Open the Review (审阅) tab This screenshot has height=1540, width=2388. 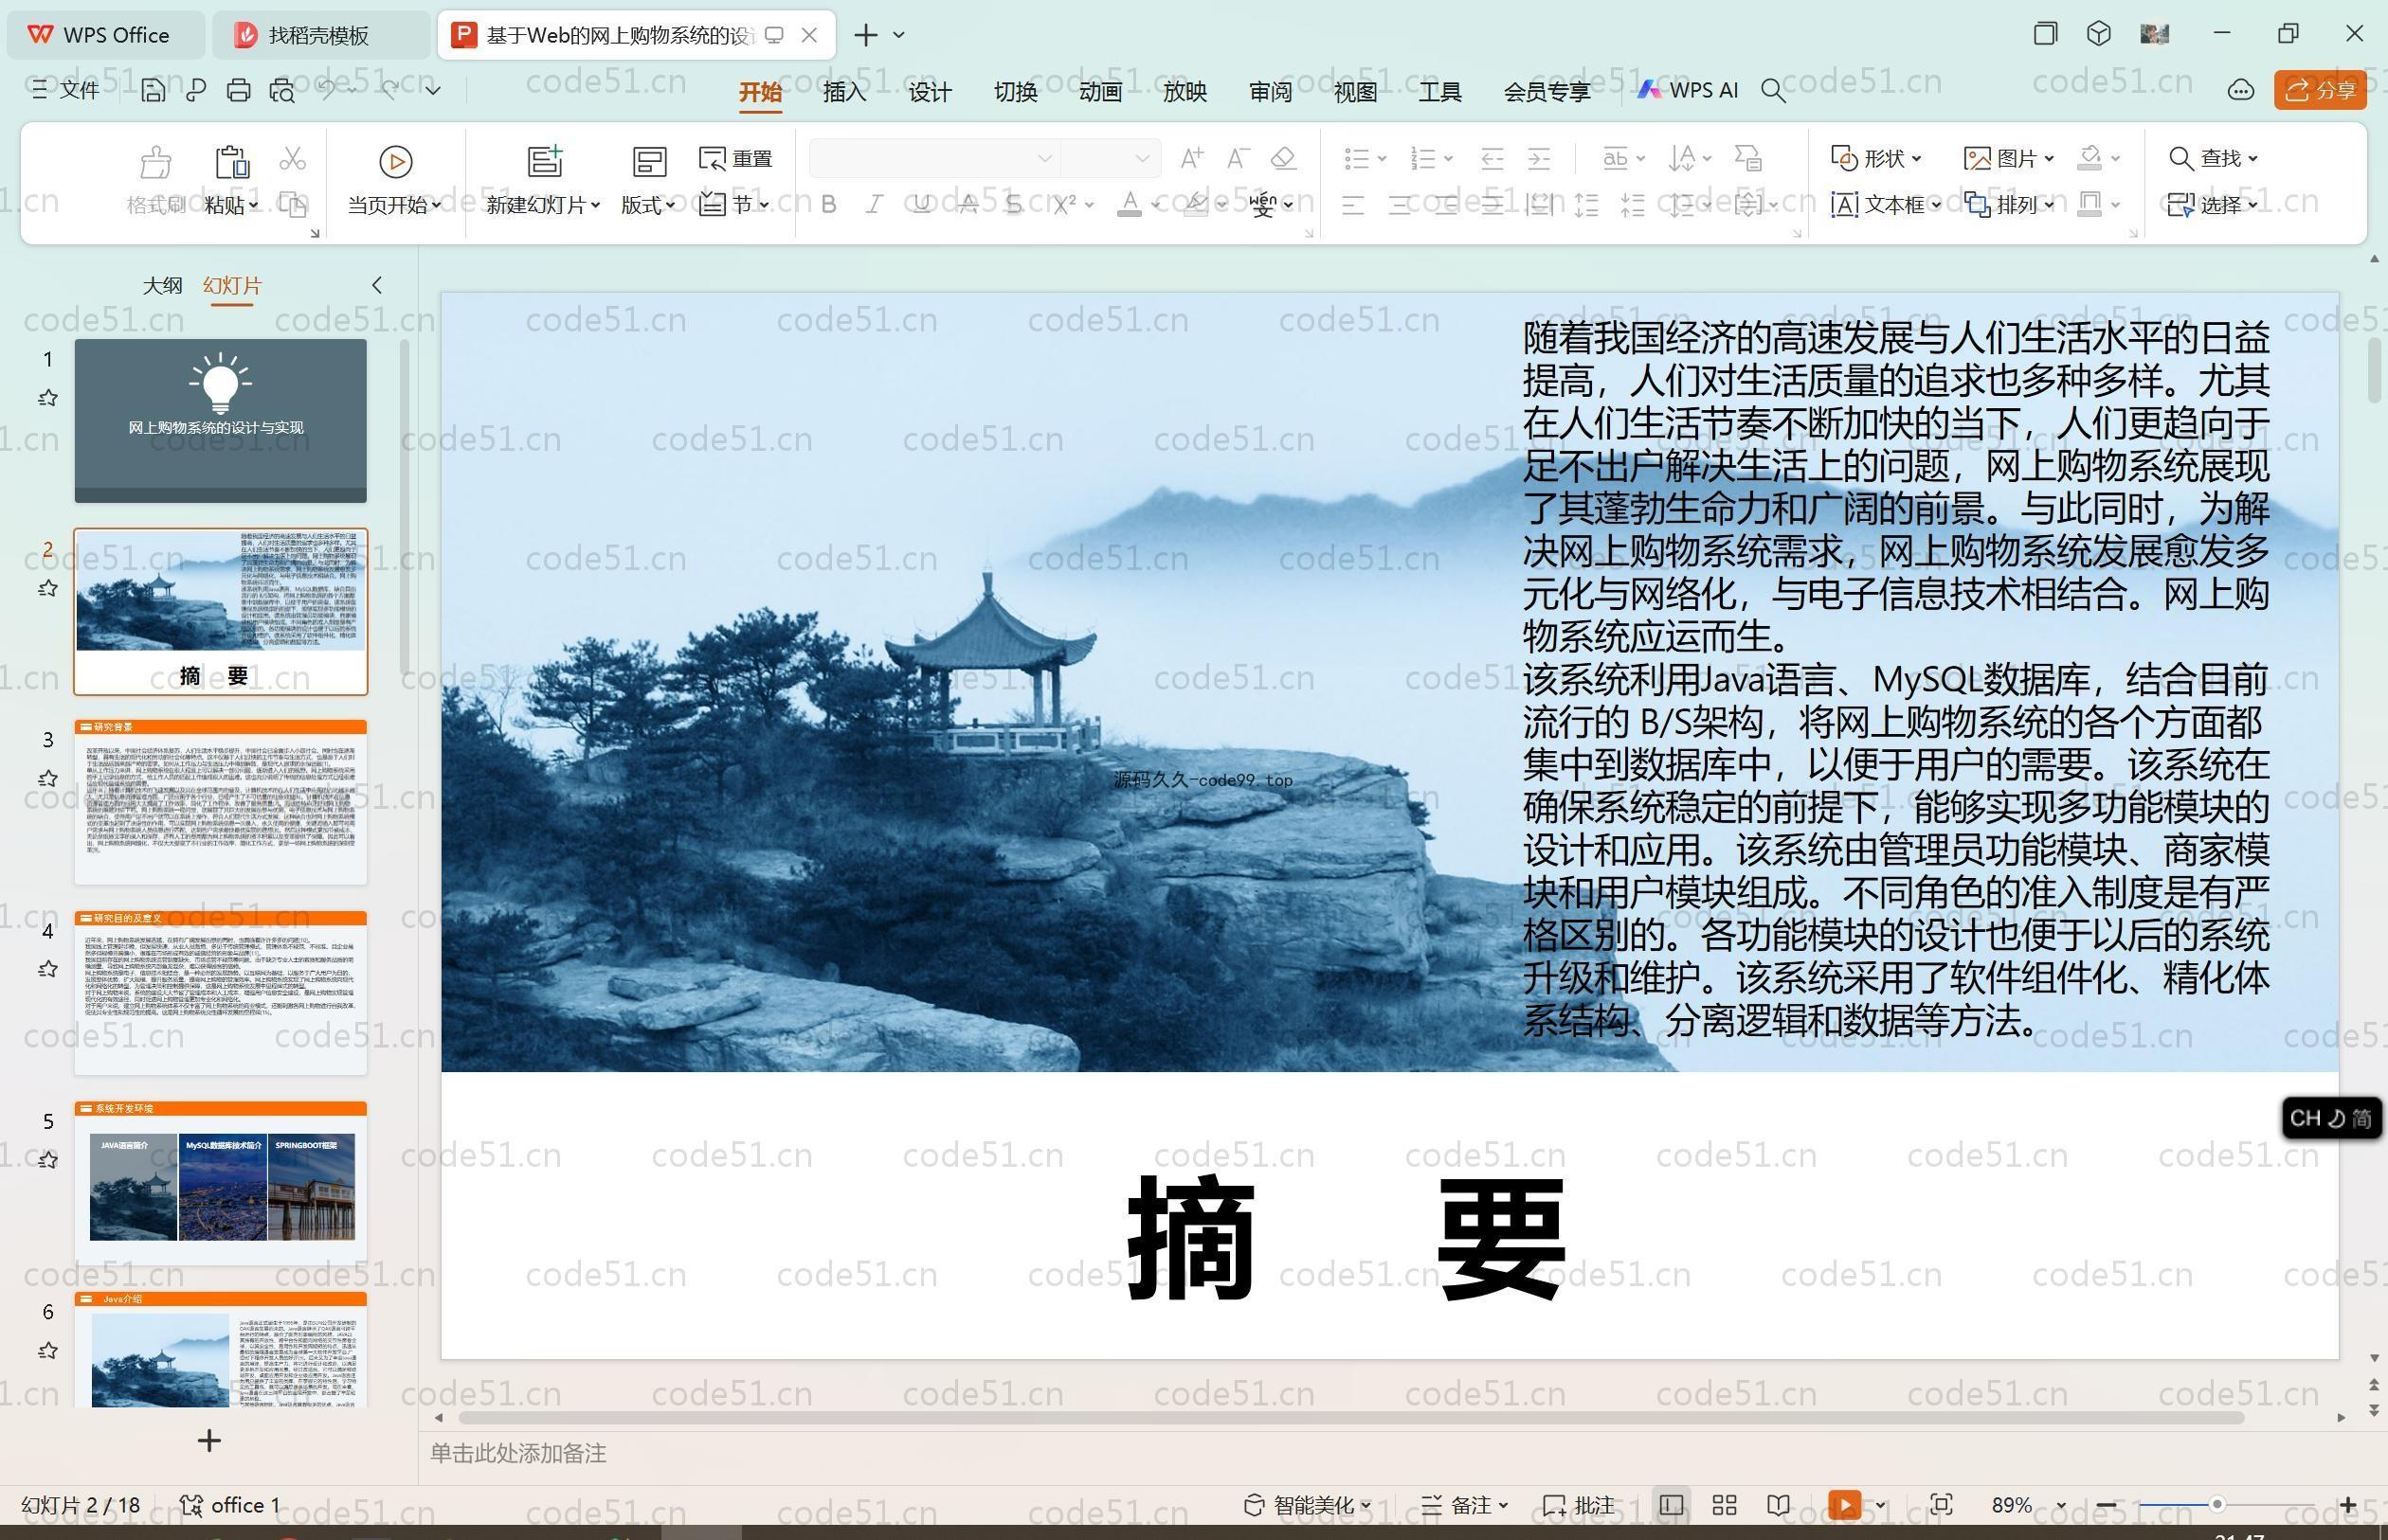(1270, 91)
